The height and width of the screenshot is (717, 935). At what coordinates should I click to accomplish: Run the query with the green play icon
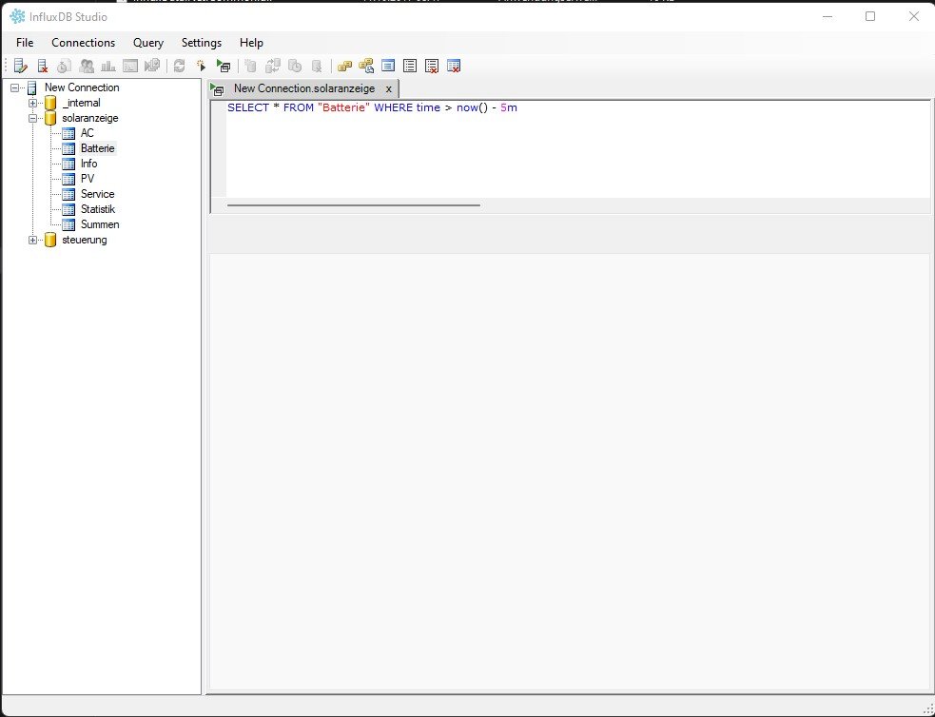pyautogui.click(x=223, y=66)
